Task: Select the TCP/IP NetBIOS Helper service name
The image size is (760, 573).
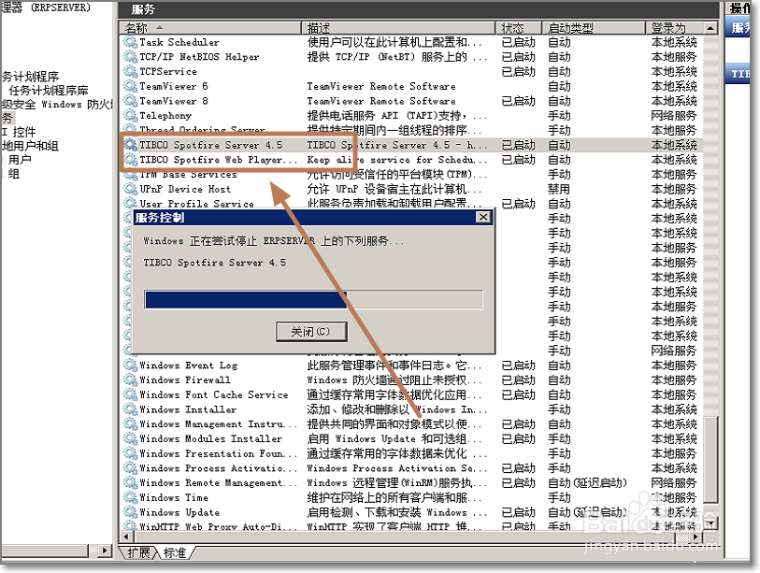Action: pos(199,57)
